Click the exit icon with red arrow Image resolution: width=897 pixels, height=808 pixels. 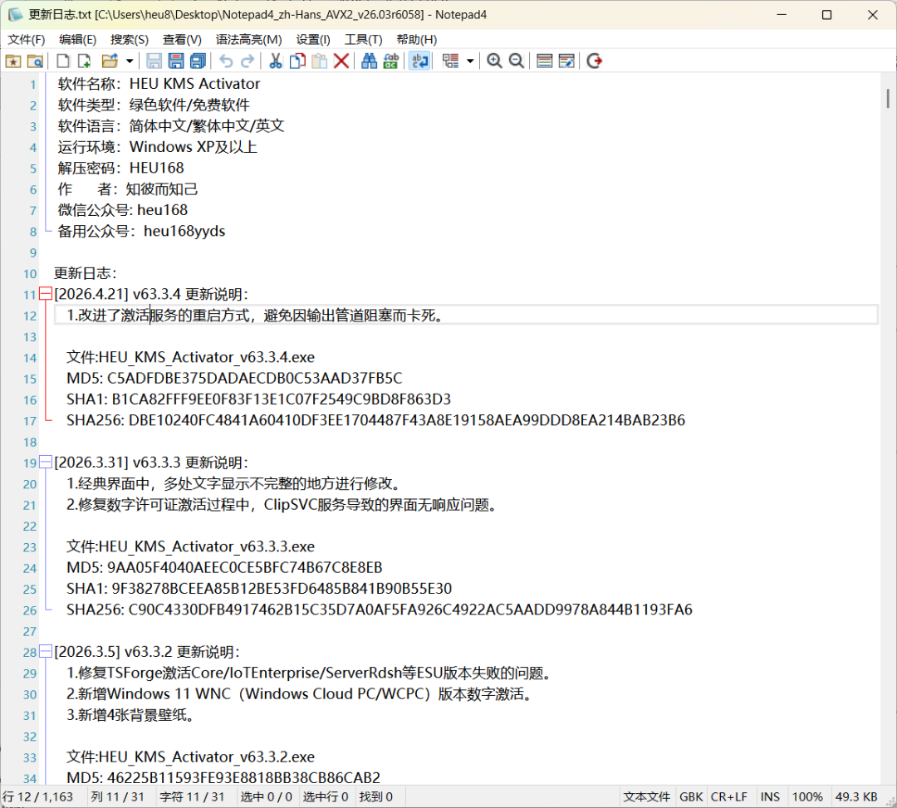(x=595, y=61)
